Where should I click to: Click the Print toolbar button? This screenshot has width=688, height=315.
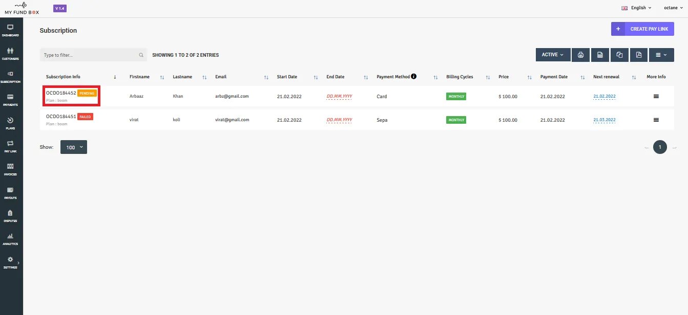[580, 55]
